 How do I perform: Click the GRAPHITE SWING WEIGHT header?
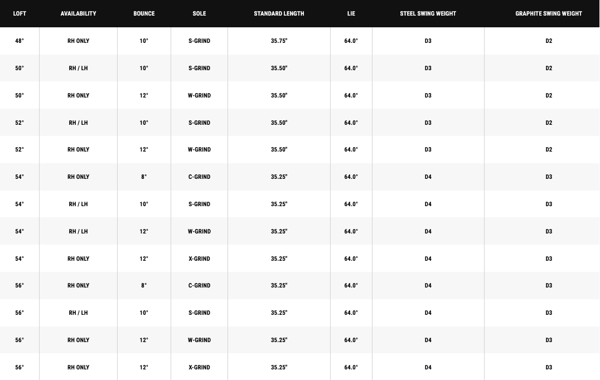pos(548,13)
